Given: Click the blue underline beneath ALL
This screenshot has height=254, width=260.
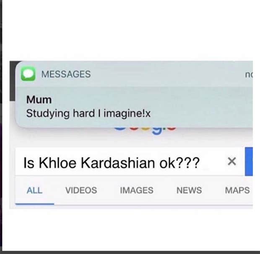Looking at the screenshot, I should coord(35,204).
